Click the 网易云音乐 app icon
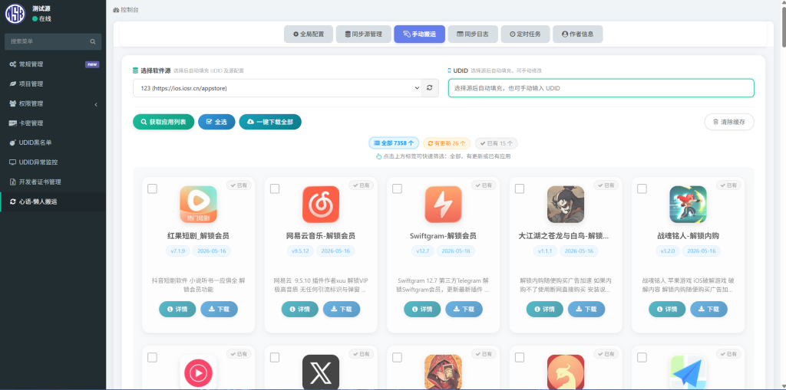The width and height of the screenshot is (786, 390). tap(321, 205)
